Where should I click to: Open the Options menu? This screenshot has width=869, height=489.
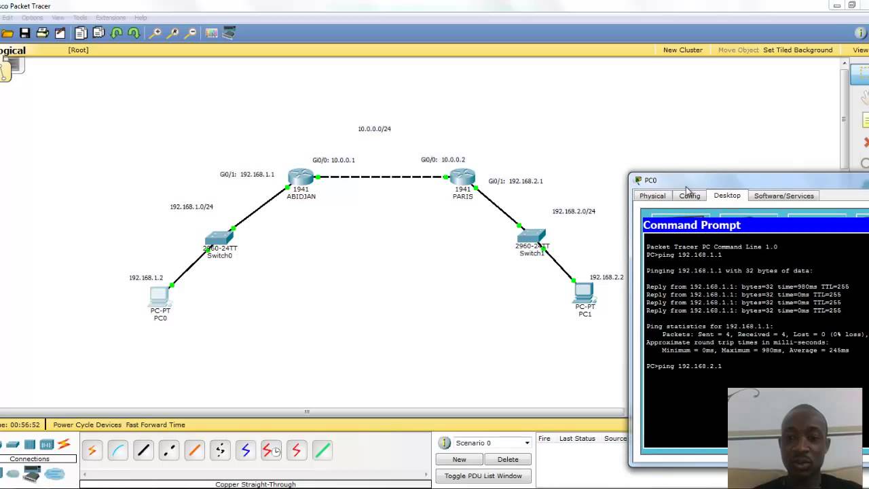click(32, 18)
